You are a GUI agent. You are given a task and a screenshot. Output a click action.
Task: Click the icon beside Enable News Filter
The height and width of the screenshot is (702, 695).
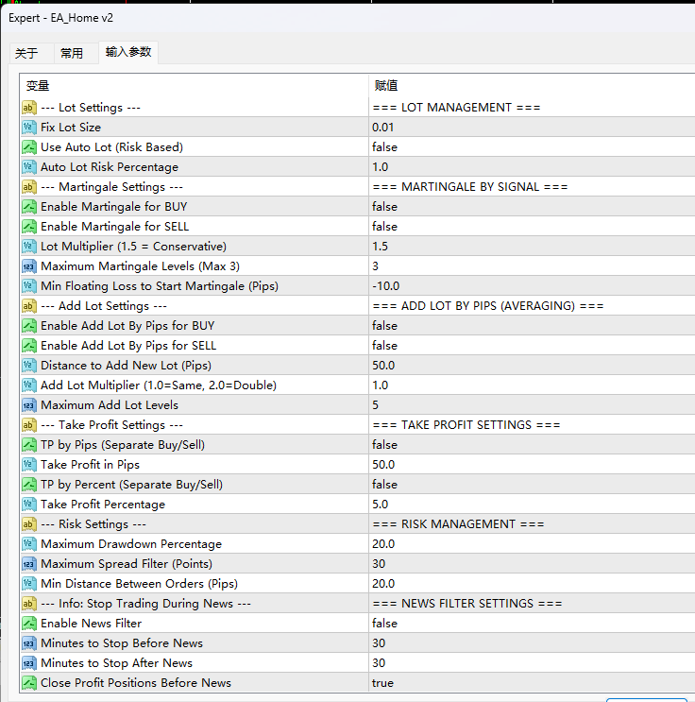[x=28, y=624]
